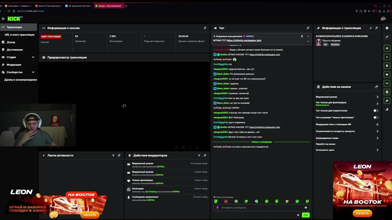This screenshot has width=392, height=220.
Task: Collapse the pinned message with chevron
Action: pos(308,41)
